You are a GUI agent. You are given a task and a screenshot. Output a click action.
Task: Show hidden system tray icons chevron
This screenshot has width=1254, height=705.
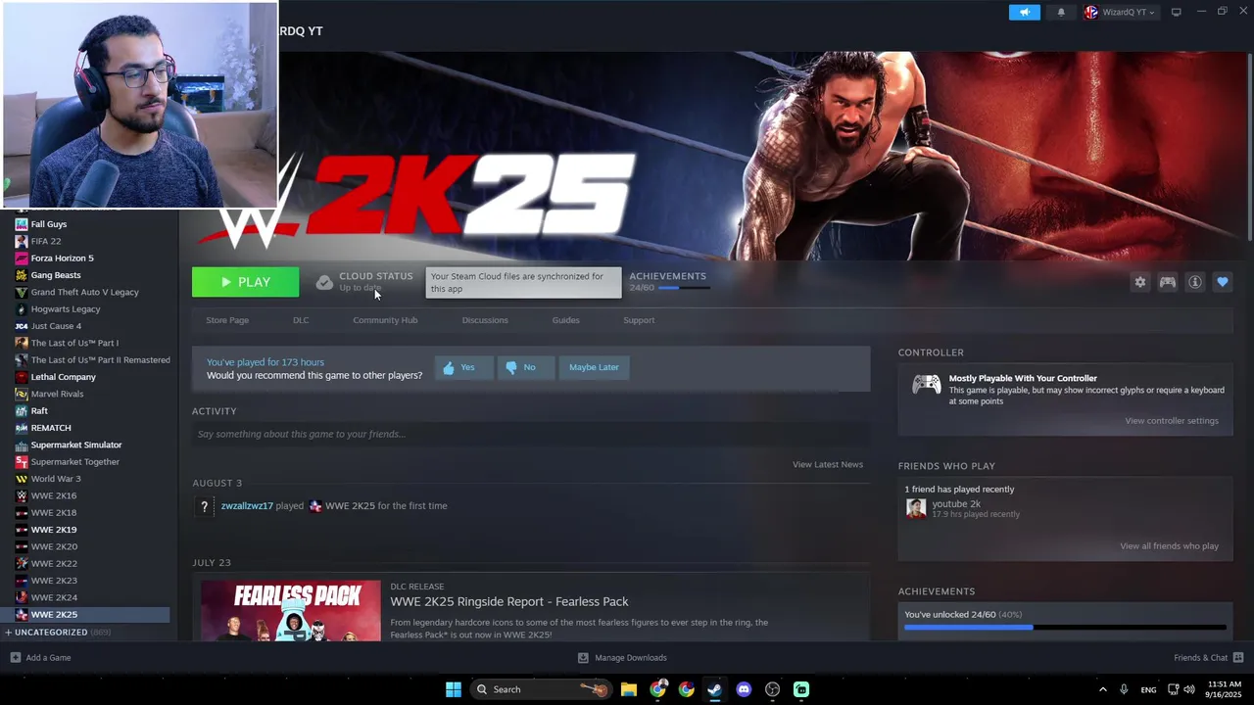tap(1102, 689)
